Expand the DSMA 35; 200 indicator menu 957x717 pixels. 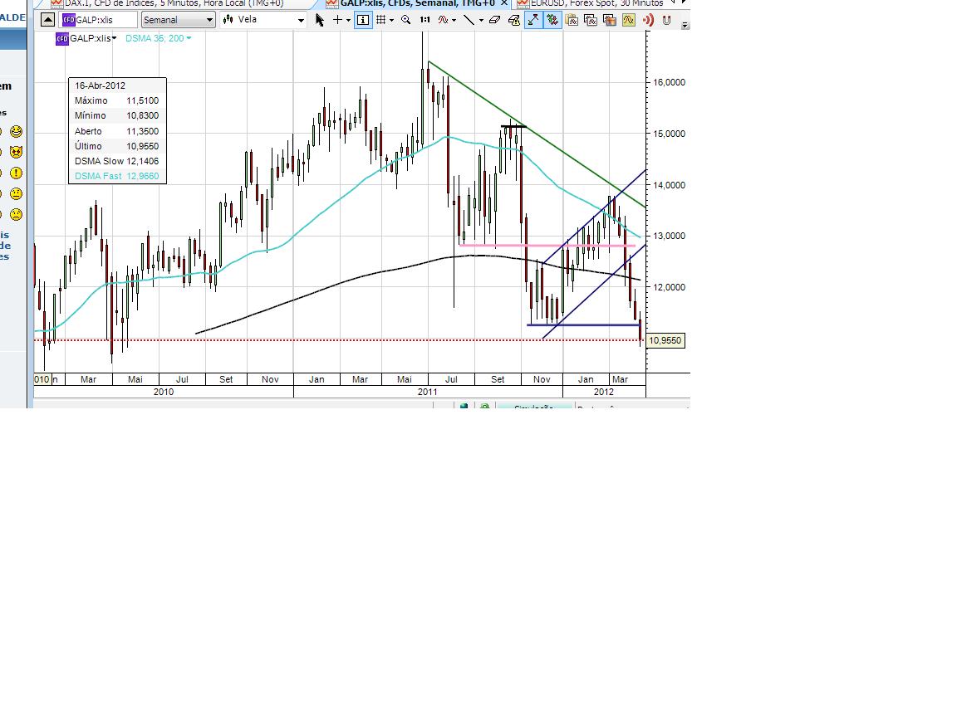pyautogui.click(x=189, y=38)
